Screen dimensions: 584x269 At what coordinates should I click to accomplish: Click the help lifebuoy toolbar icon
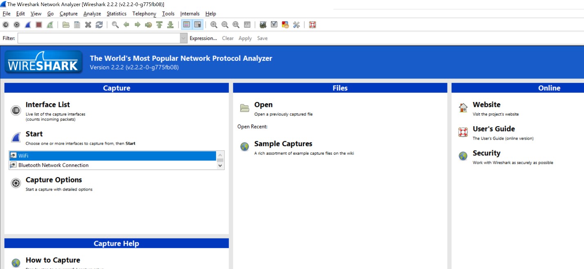pos(312,25)
